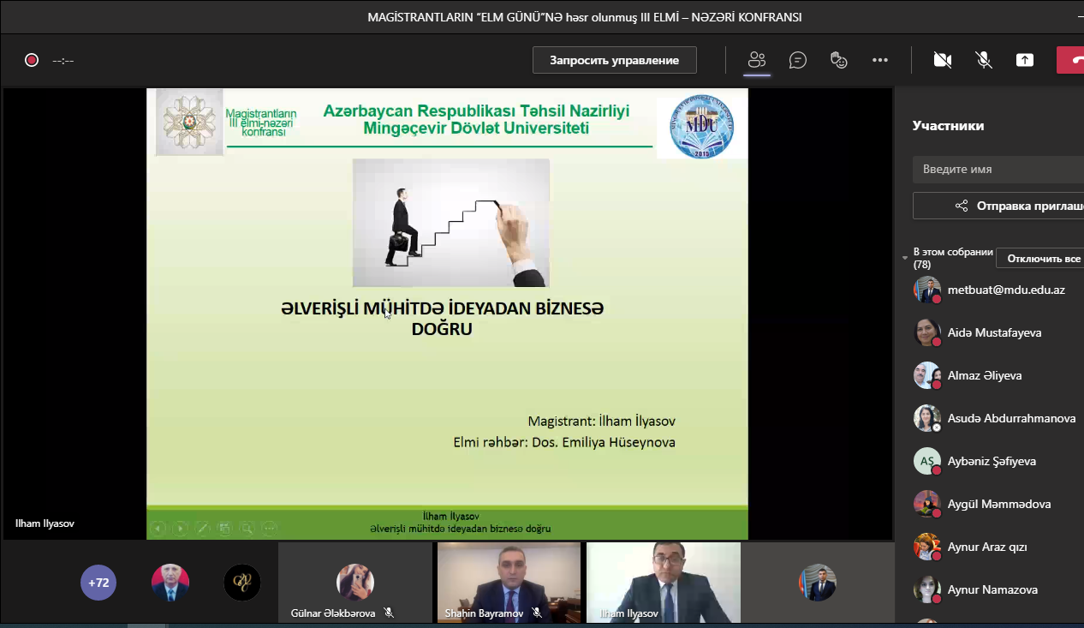Expand the +72 hidden participants bubble
Screen dimensions: 1084x628
98,583
